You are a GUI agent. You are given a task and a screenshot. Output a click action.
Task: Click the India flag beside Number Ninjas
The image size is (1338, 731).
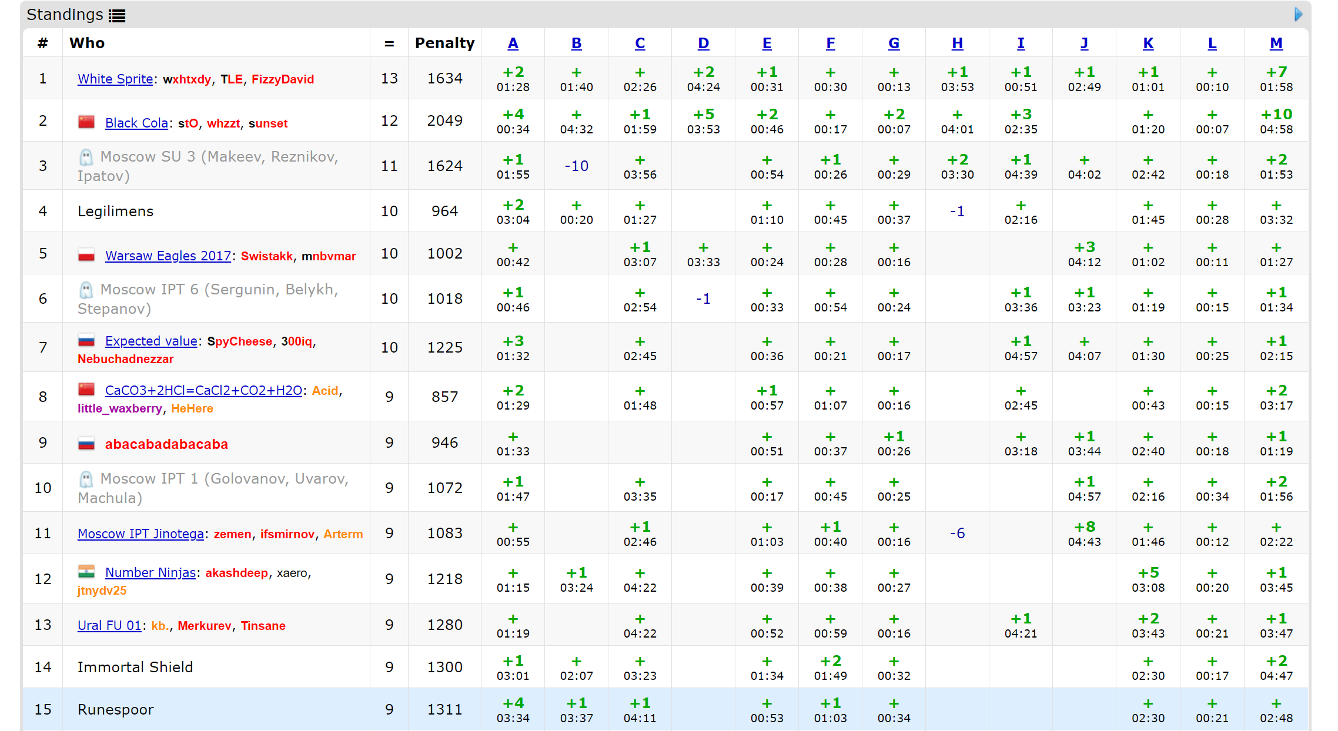(x=86, y=572)
